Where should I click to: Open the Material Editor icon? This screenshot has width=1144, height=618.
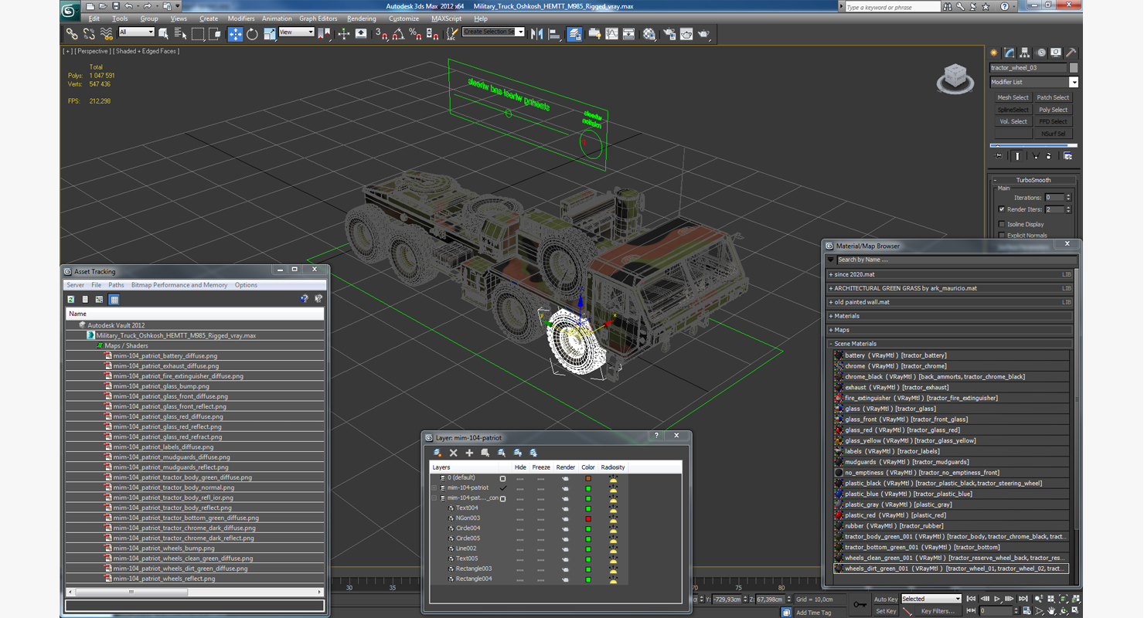pyautogui.click(x=649, y=34)
